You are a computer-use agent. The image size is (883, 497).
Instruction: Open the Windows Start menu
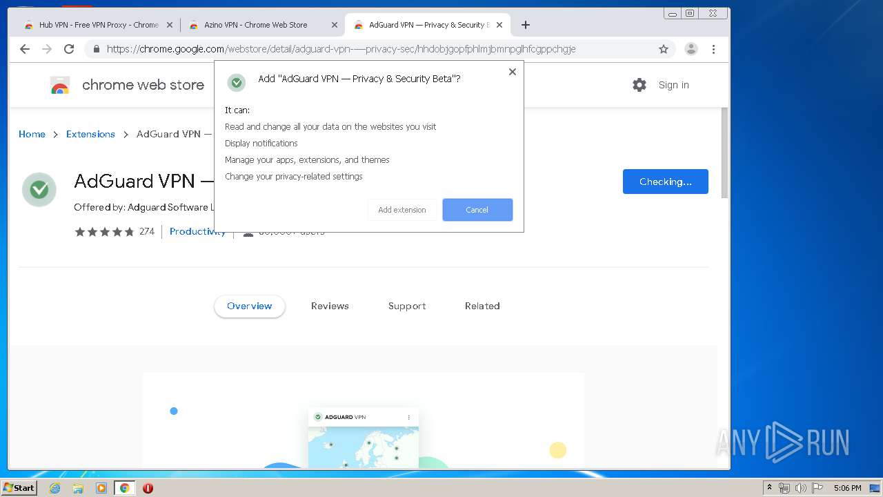click(x=19, y=488)
